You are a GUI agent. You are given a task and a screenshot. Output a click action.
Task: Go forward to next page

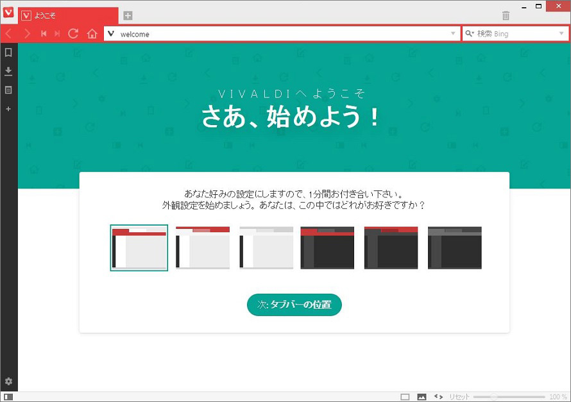(27, 34)
